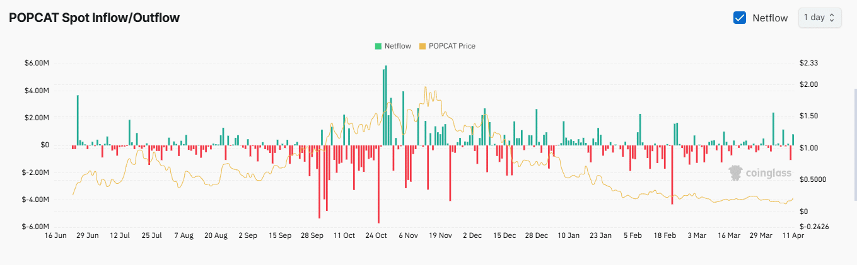Click the up-down chevron beside 1 day
Image resolution: width=857 pixels, height=265 pixels.
click(x=832, y=18)
